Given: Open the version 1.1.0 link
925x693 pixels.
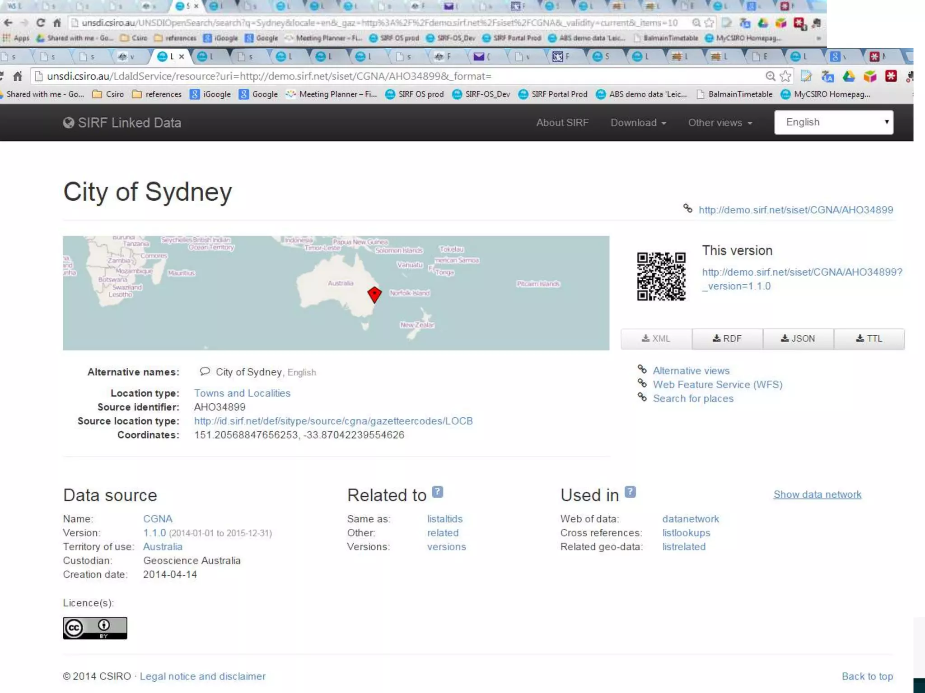Looking at the screenshot, I should pos(154,533).
